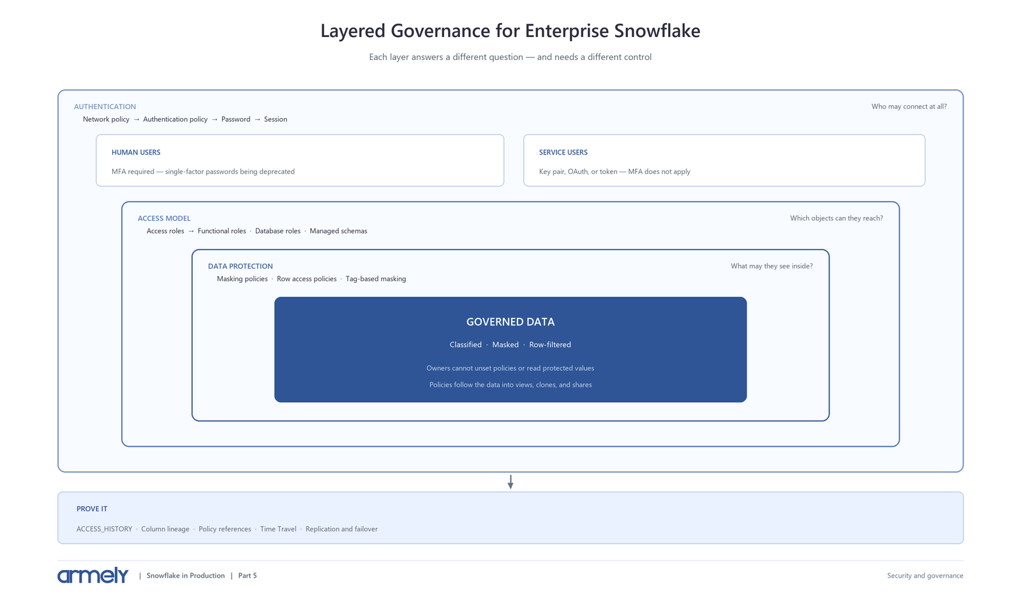Click 'What may they see inside?' question
Image resolution: width=1021 pixels, height=600 pixels.
[x=771, y=266]
